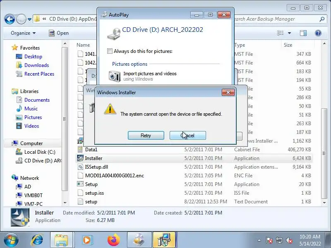331x248 pixels.
Task: Show hidden tray icons arrow
Action: (259, 240)
